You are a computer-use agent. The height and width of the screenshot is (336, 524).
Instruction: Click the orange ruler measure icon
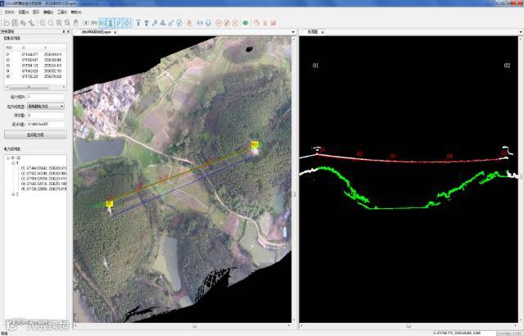pos(256,23)
